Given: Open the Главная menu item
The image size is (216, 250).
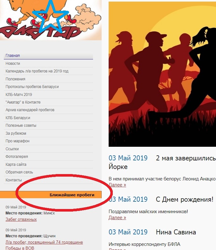Looking at the screenshot, I should click(x=13, y=56).
